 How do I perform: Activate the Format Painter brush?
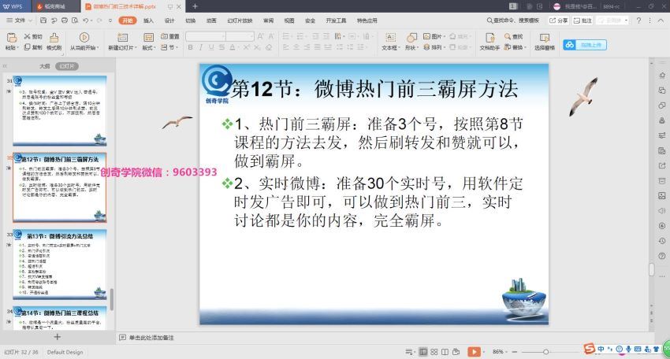pos(54,42)
